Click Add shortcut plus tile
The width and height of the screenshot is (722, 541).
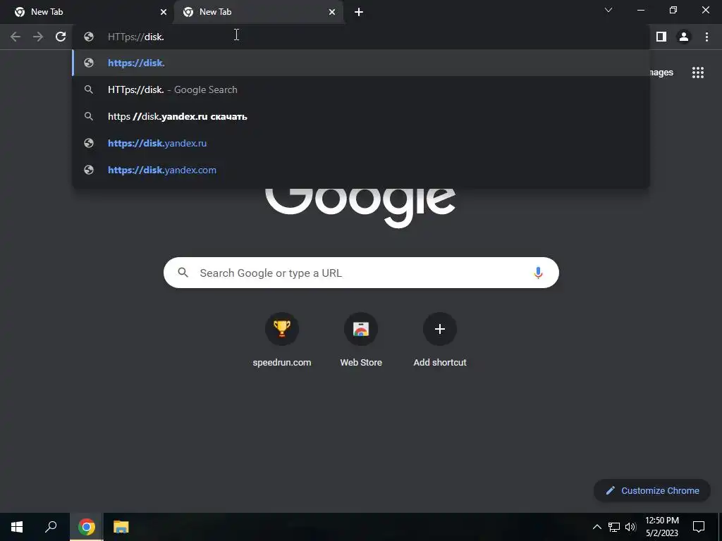tap(440, 340)
